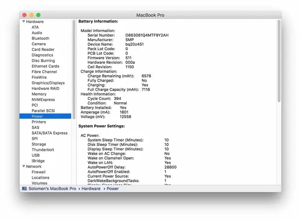This screenshot has height=220, width=301.
Task: Click the Device Name value bq20z451
Action: click(135, 44)
